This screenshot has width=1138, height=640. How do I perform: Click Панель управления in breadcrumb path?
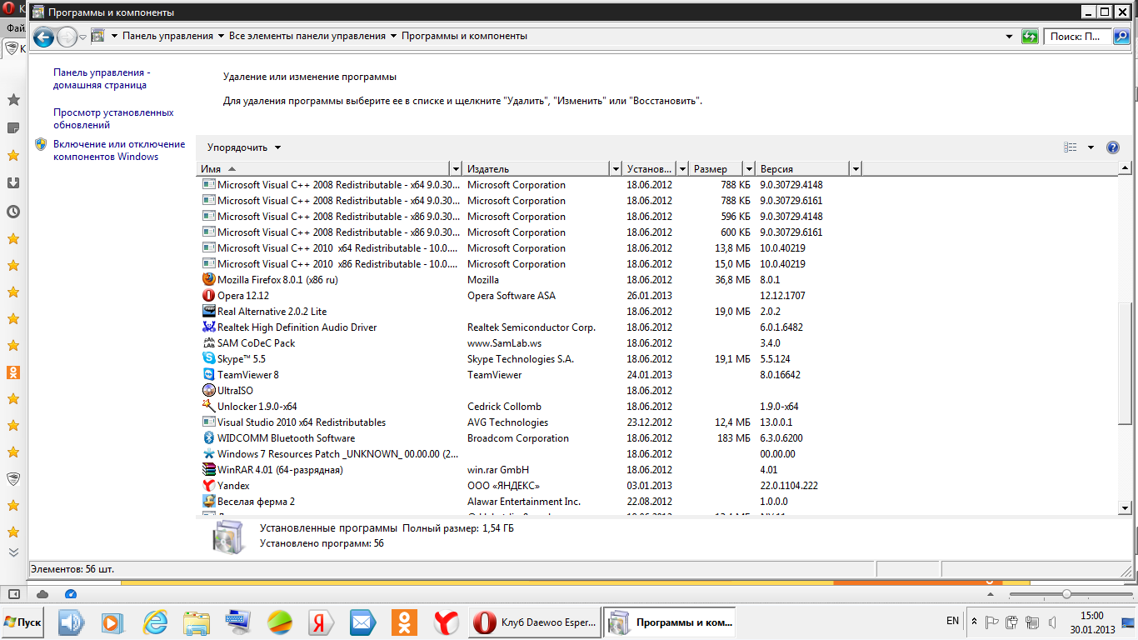click(x=167, y=36)
